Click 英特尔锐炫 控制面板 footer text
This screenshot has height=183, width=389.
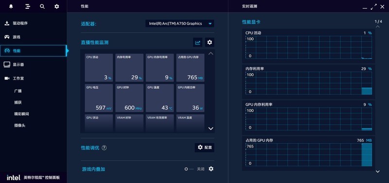tap(42, 178)
